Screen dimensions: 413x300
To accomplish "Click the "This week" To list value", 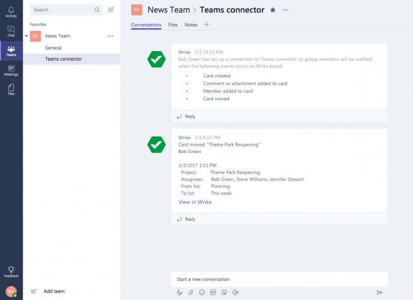I will click(221, 193).
